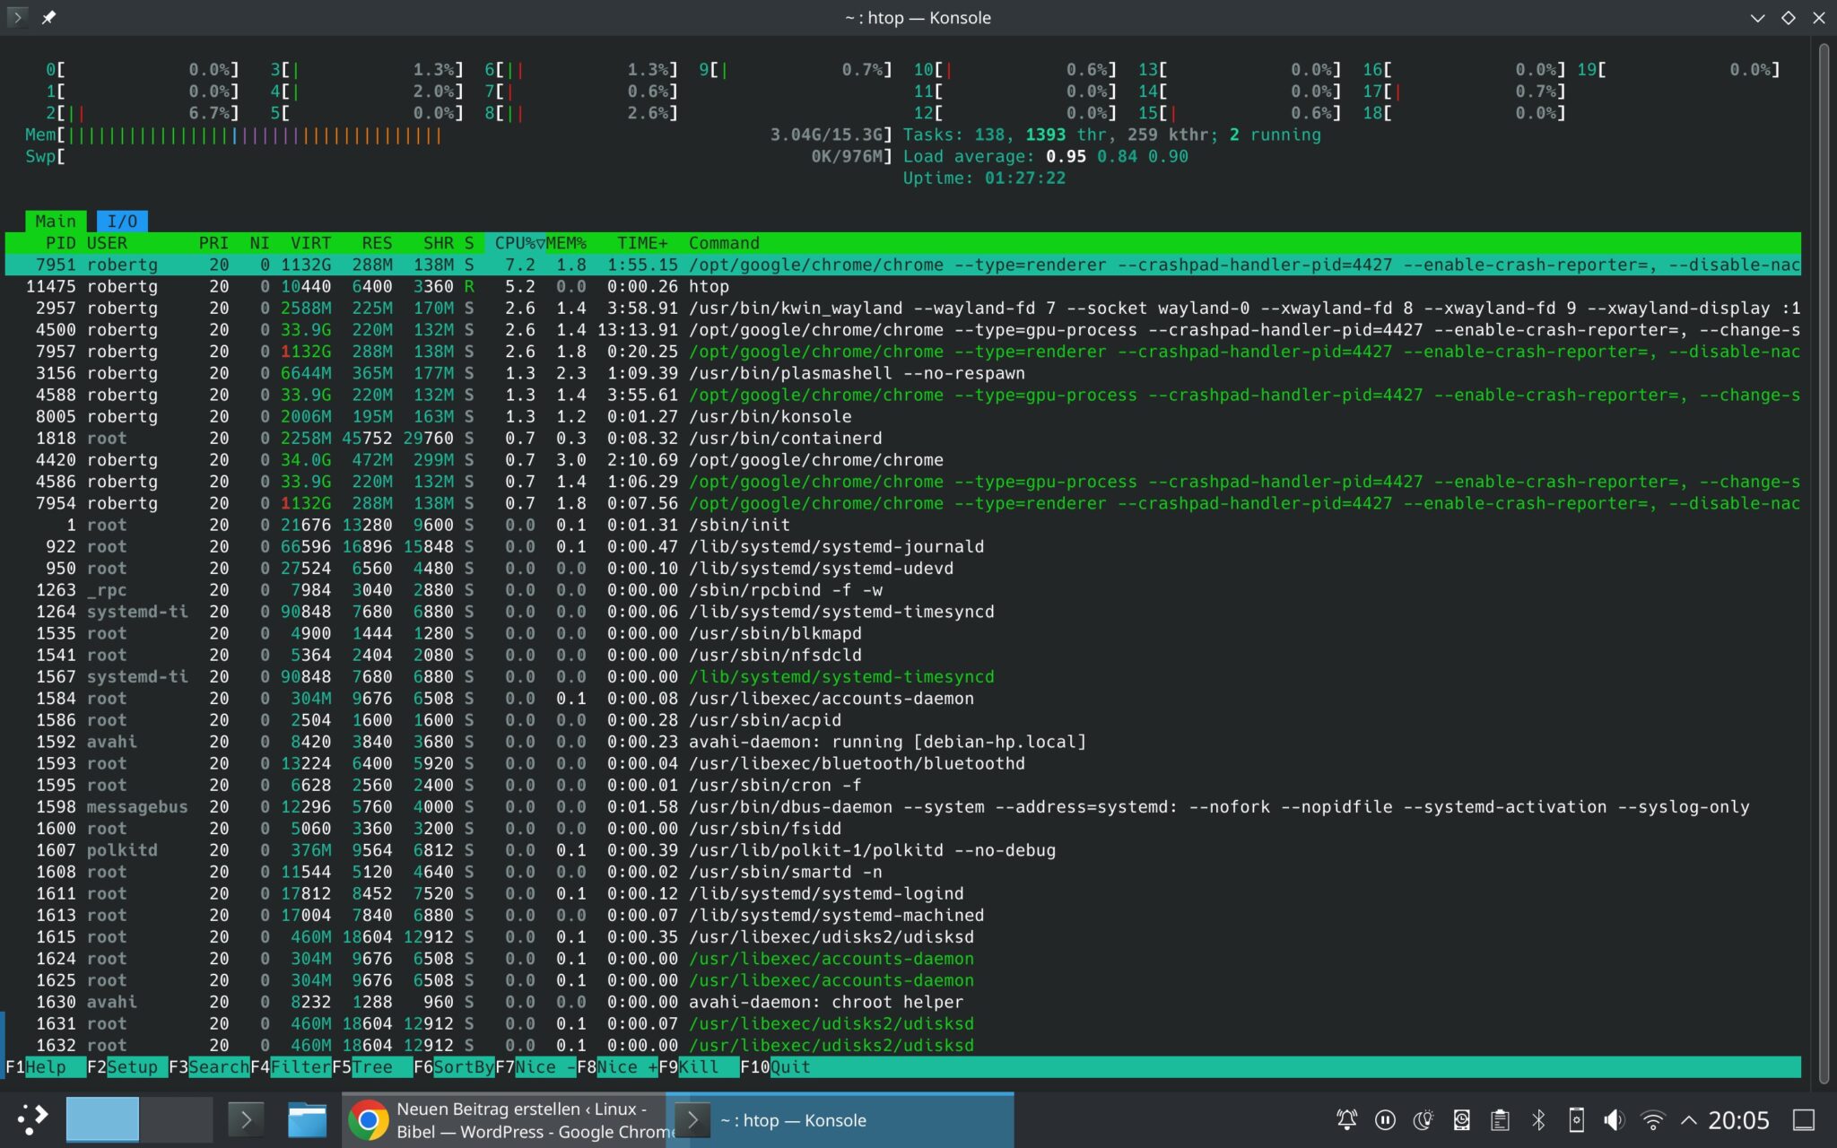Switch to Google Chrome via its taskbar entry

pos(502,1118)
